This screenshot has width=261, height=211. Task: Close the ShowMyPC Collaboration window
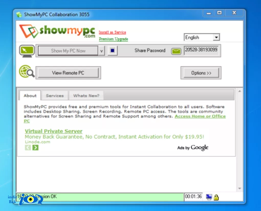tap(234, 13)
